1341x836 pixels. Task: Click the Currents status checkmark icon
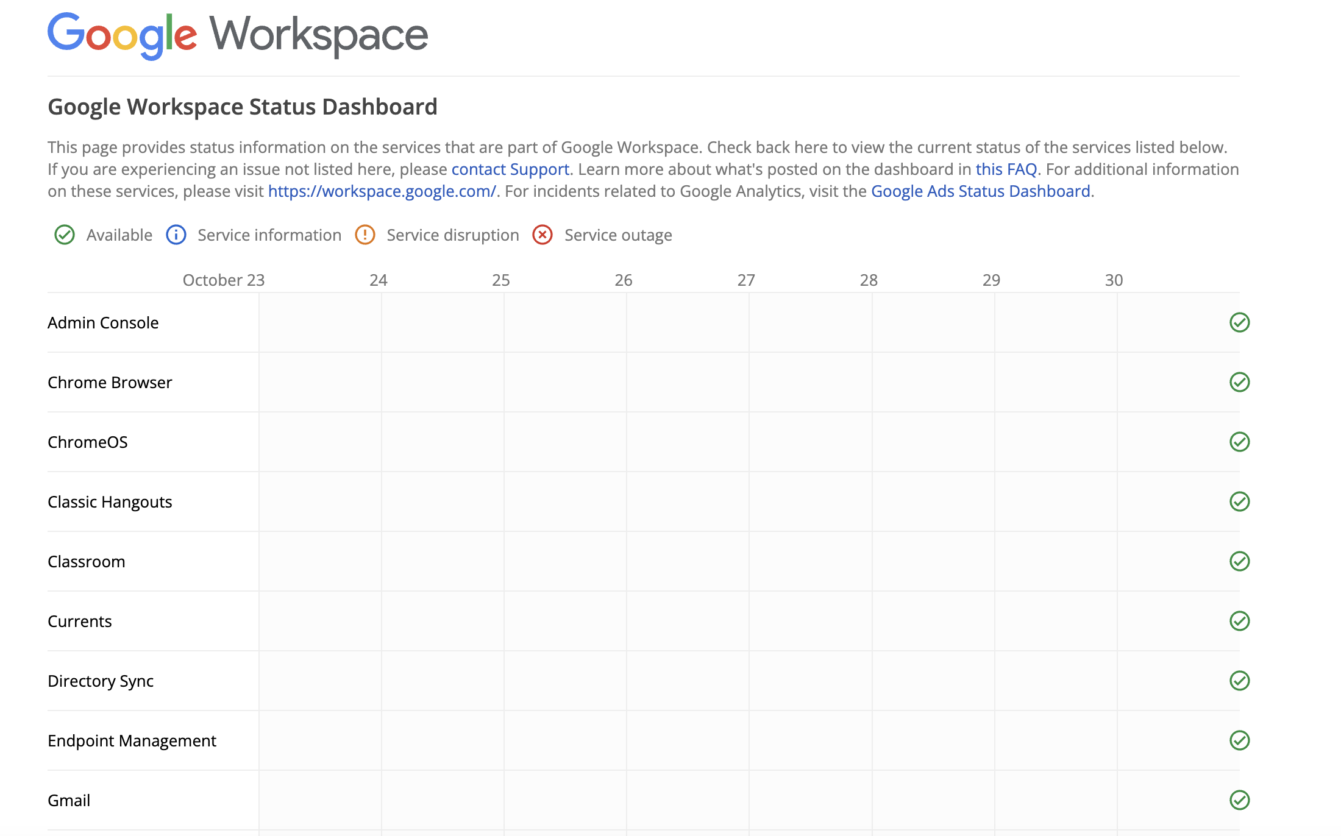1239,621
